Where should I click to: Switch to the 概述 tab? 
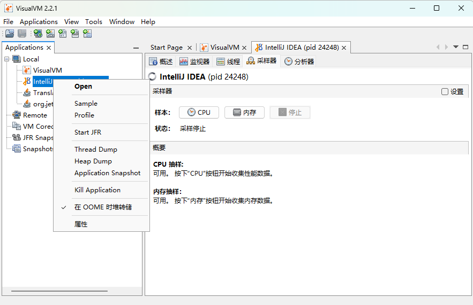(x=161, y=61)
